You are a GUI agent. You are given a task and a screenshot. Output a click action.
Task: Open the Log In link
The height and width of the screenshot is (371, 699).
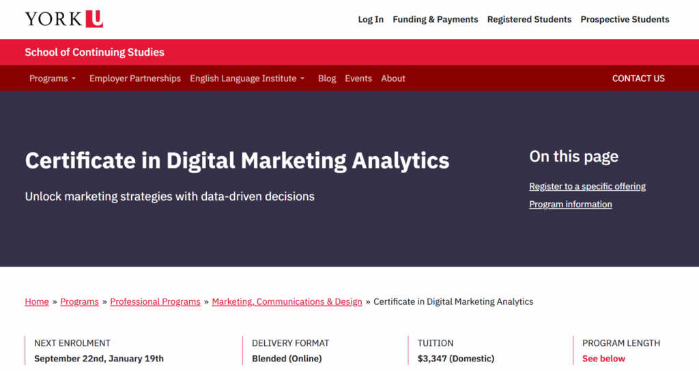371,20
